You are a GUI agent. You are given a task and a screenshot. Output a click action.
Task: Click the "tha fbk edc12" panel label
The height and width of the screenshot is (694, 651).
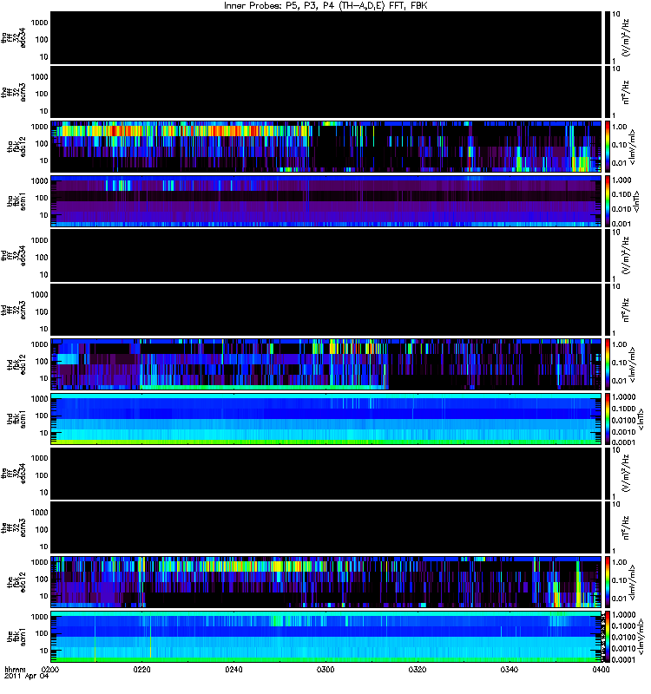[16, 147]
